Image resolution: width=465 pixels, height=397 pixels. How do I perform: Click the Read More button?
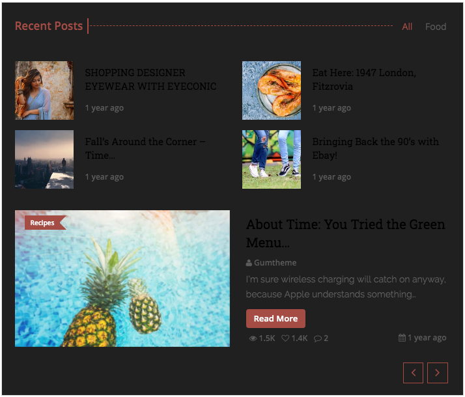point(275,318)
